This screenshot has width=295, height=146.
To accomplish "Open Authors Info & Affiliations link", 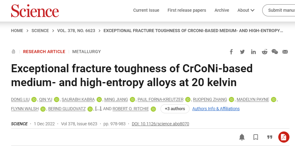I will 216,109.
